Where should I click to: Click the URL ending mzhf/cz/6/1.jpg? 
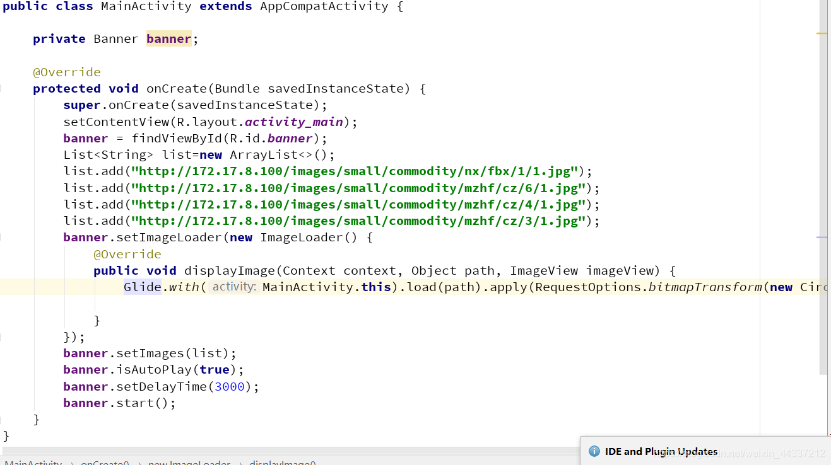click(x=359, y=188)
